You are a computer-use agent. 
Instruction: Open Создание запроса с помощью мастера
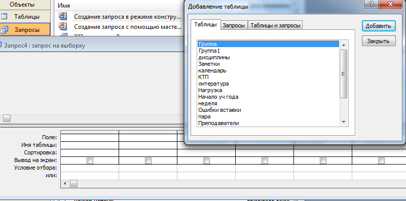(x=127, y=27)
